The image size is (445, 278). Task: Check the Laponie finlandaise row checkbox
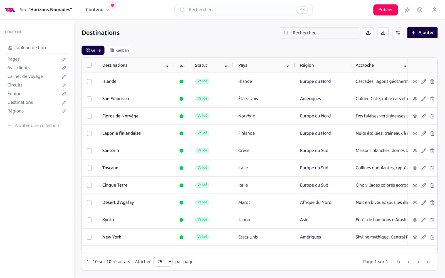click(x=89, y=133)
